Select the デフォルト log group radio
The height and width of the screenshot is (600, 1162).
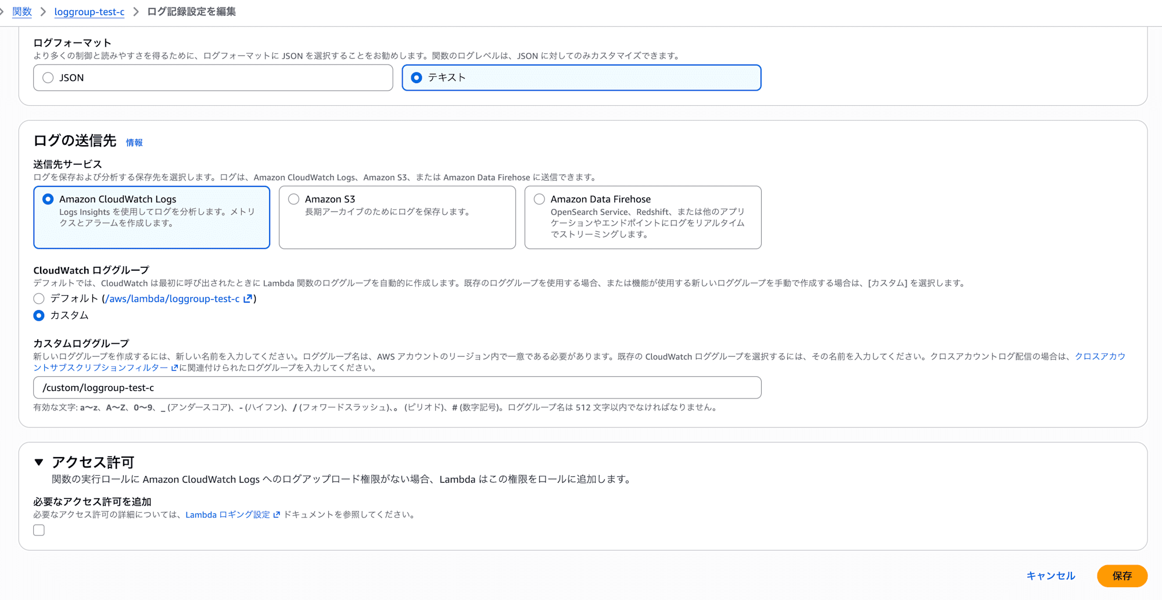coord(39,299)
